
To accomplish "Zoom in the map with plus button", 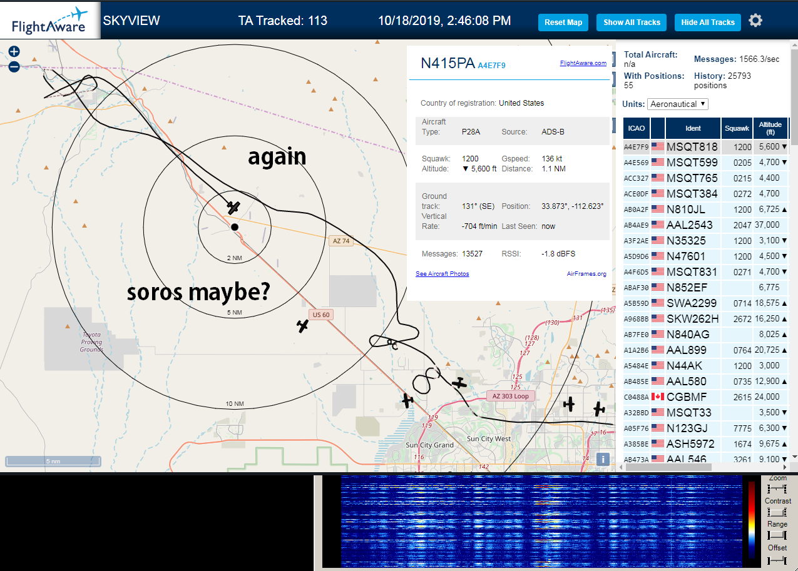I will pyautogui.click(x=14, y=52).
